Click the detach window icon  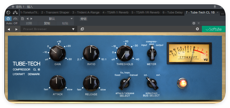(82, 29)
